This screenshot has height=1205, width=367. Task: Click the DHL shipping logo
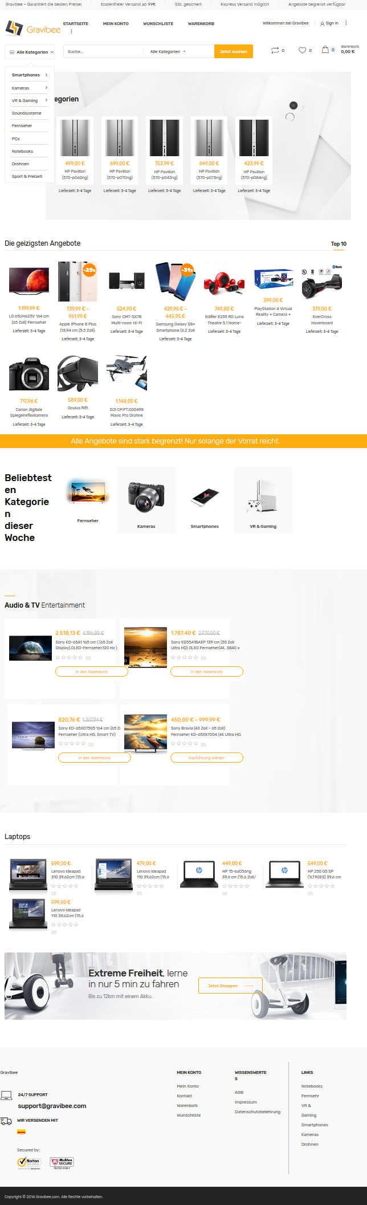[22, 1132]
